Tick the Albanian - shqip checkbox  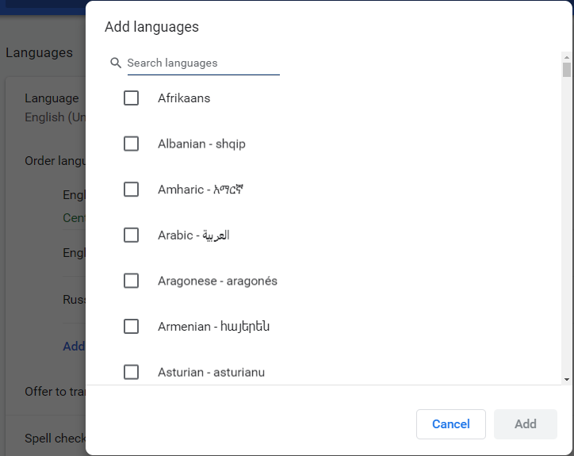tap(131, 144)
